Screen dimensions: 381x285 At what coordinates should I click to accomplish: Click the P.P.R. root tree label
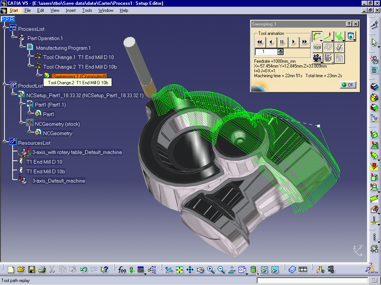8,19
